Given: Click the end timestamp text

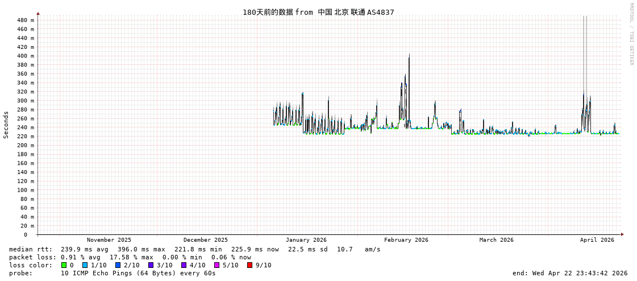Looking at the screenshot, I should pyautogui.click(x=569, y=273).
